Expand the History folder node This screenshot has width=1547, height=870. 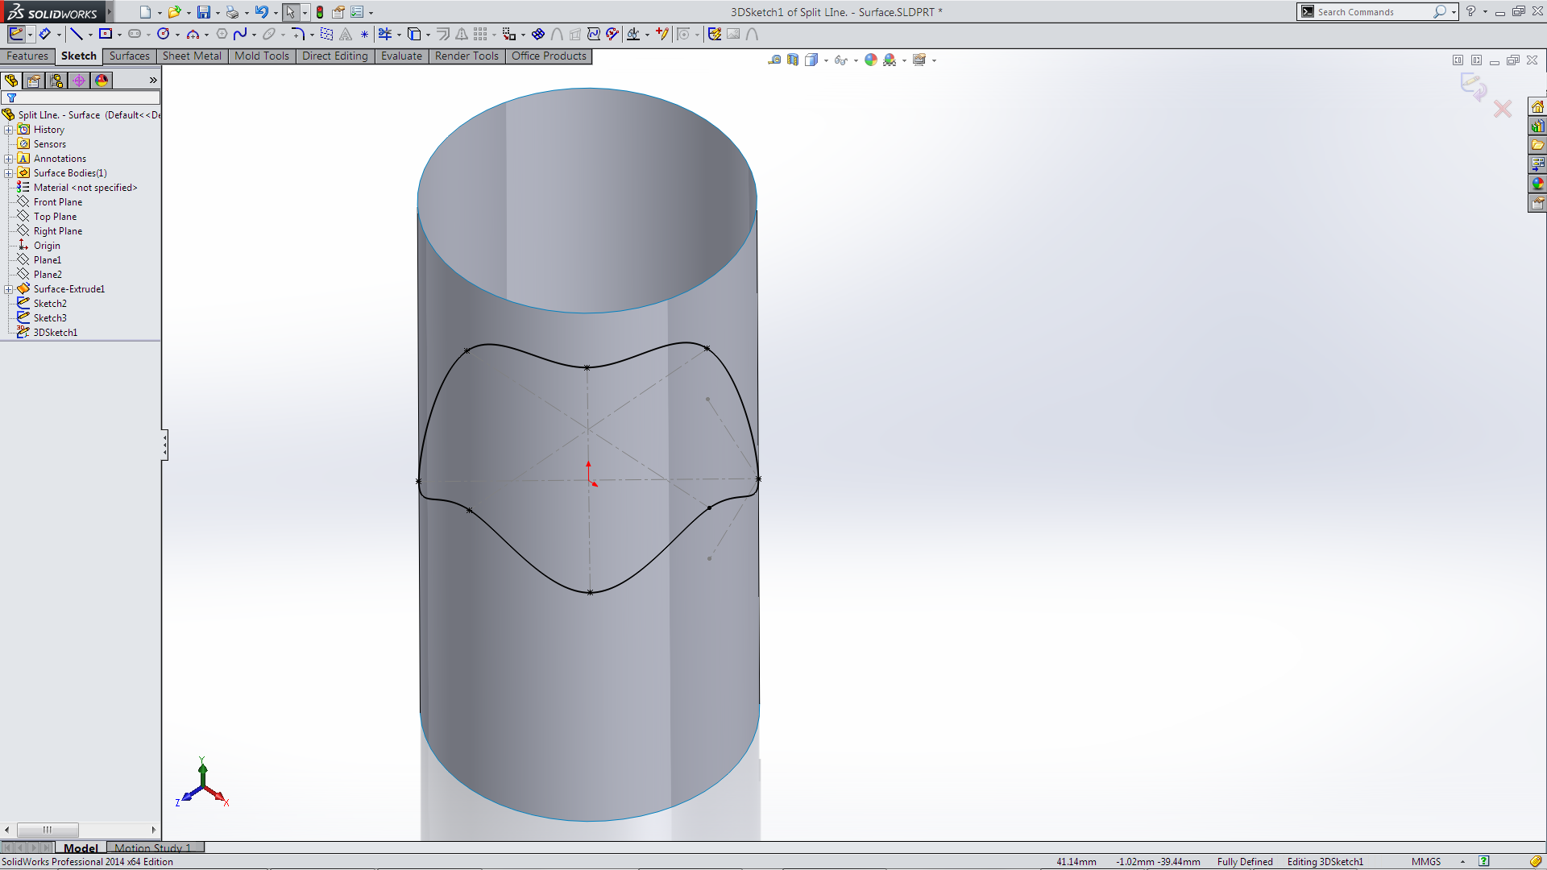(x=8, y=130)
